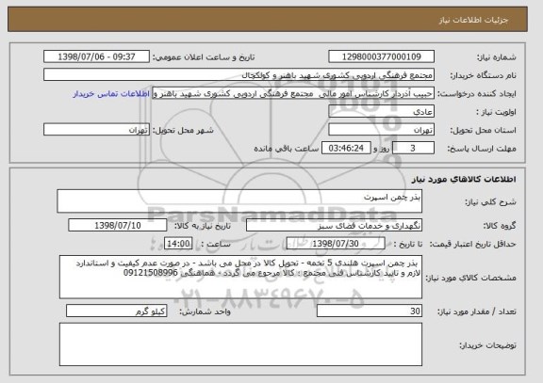Image resolution: width=543 pixels, height=383 pixels.
Task: Select the delivery city field تهران
Action: (96, 130)
